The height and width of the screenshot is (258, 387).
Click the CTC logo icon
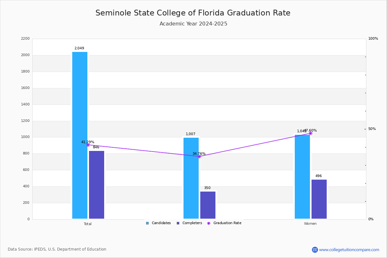point(315,250)
